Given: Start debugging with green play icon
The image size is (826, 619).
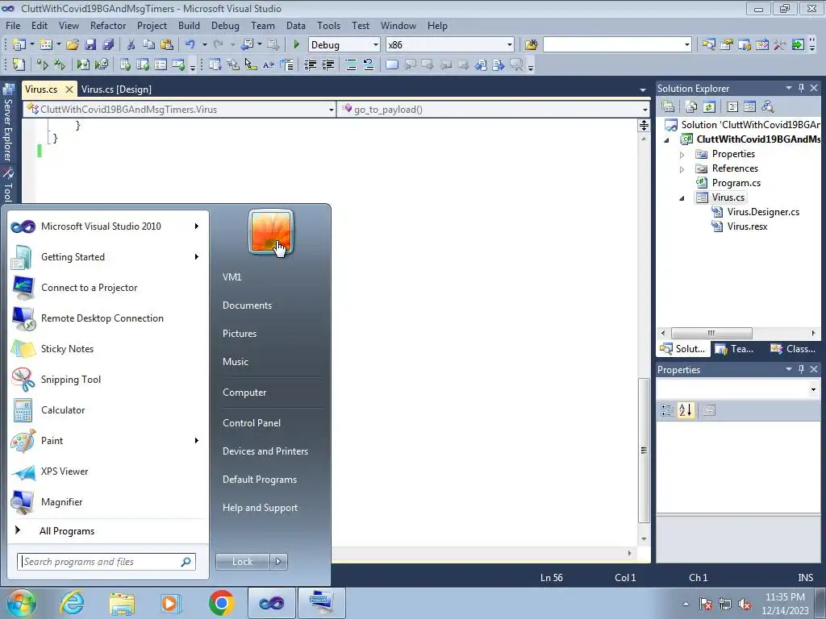Looking at the screenshot, I should (296, 45).
